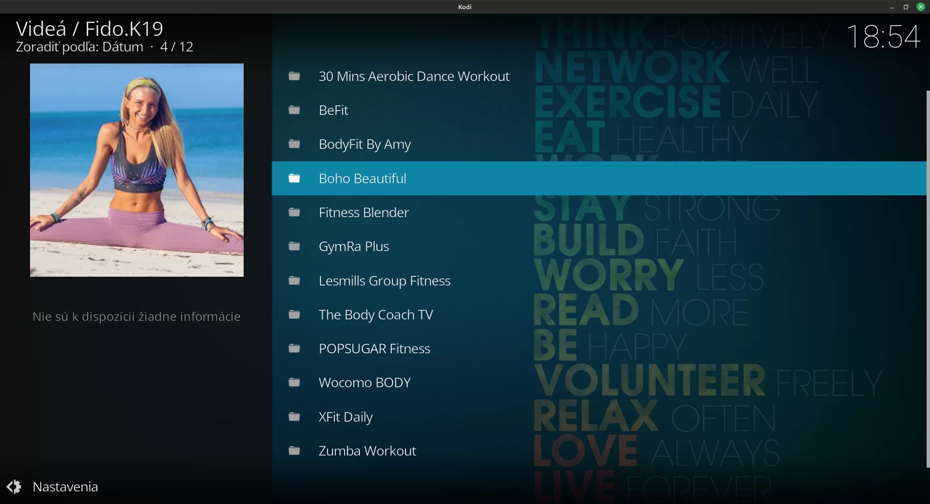
Task: Maximize the Kodi window
Action: pyautogui.click(x=906, y=7)
